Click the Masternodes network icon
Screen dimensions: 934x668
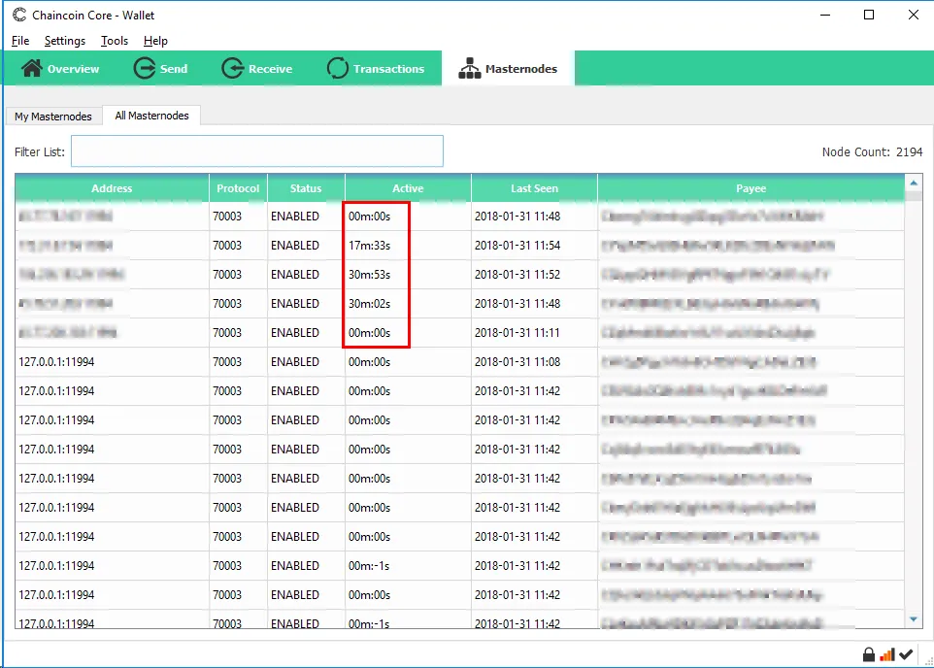[469, 69]
